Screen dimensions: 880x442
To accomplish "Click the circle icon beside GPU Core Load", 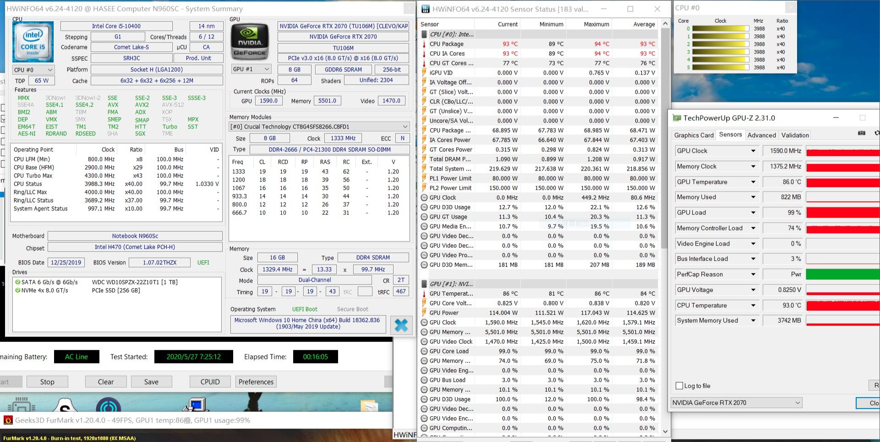I will (424, 351).
